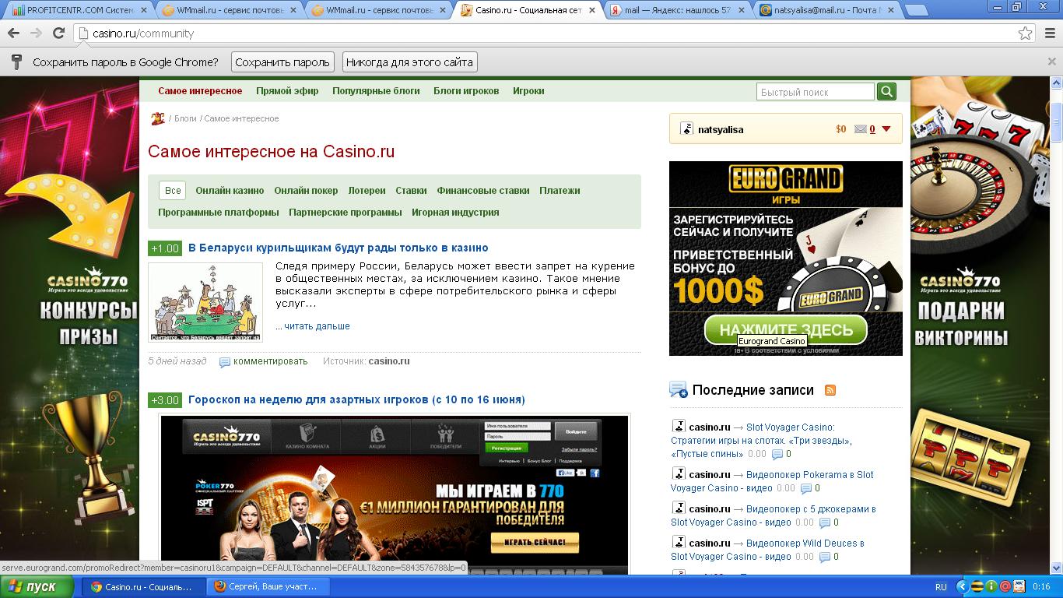Image resolution: width=1063 pixels, height=598 pixels.
Task: Click Сохранить пароль button
Action: (282, 62)
